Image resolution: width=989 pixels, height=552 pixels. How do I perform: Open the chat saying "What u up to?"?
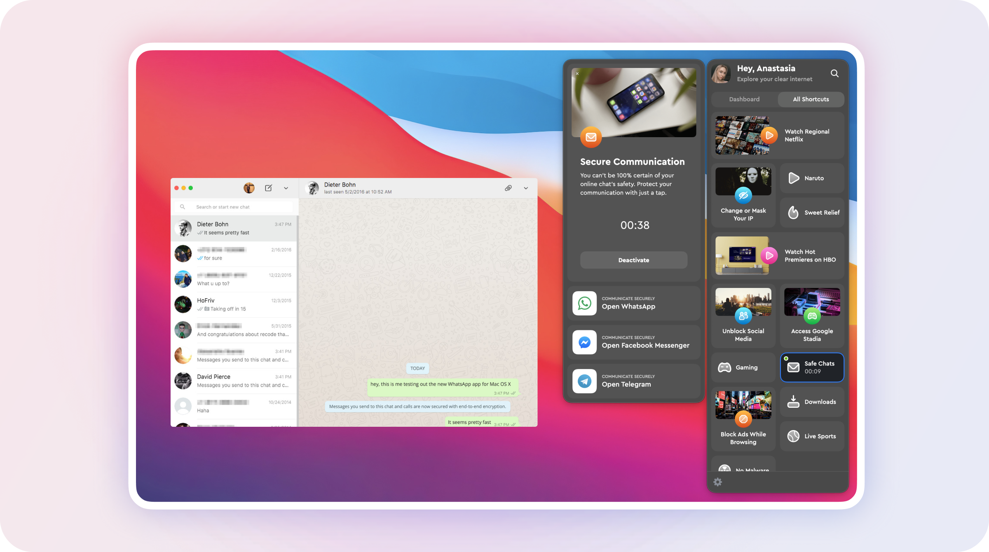(x=234, y=279)
